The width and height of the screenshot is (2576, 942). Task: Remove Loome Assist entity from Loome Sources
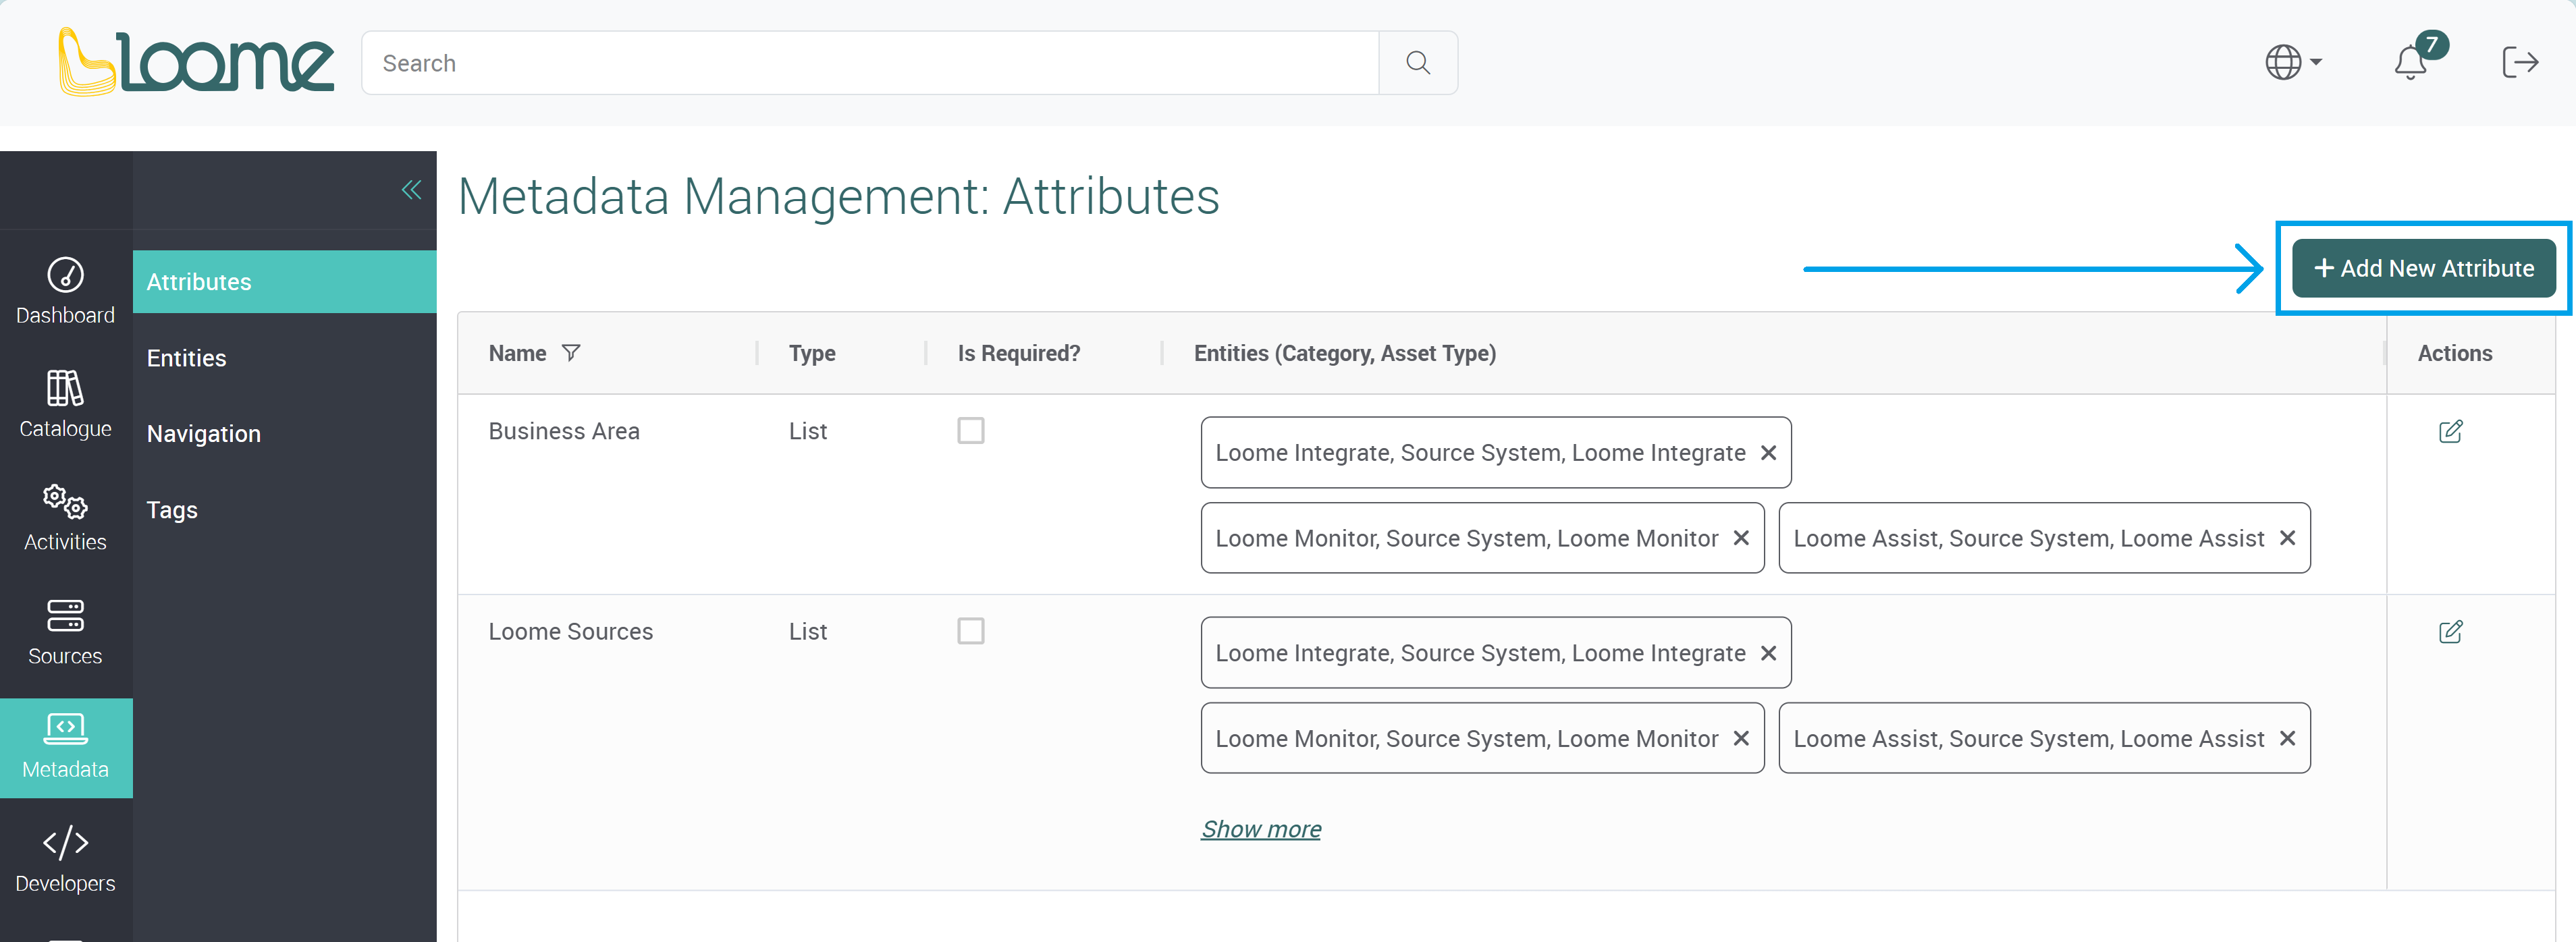click(x=2286, y=738)
